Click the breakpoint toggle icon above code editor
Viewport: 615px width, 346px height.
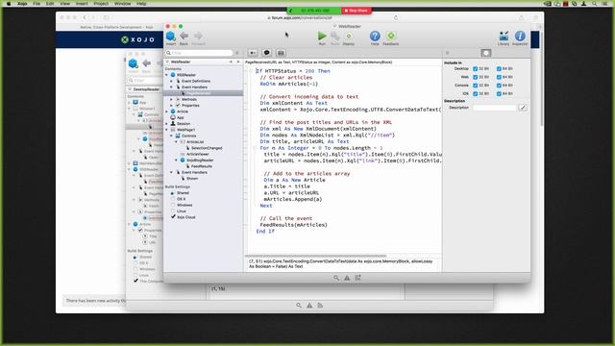253,53
